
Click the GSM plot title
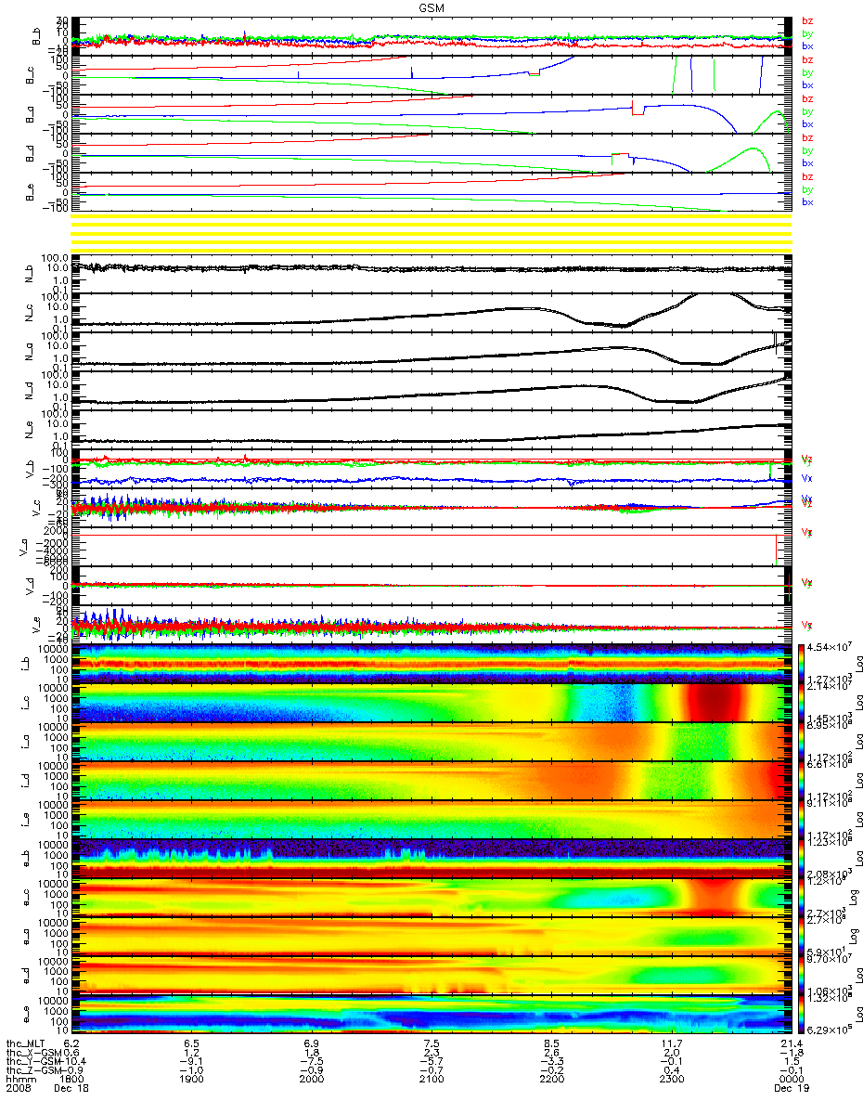(x=431, y=7)
